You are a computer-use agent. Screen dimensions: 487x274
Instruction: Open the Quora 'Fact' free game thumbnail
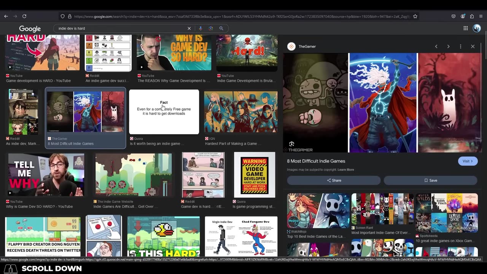click(164, 112)
